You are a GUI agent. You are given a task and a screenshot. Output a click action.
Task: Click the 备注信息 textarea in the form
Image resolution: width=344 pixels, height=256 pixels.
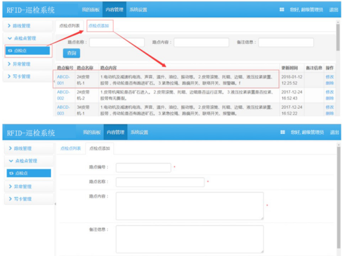click(190, 239)
